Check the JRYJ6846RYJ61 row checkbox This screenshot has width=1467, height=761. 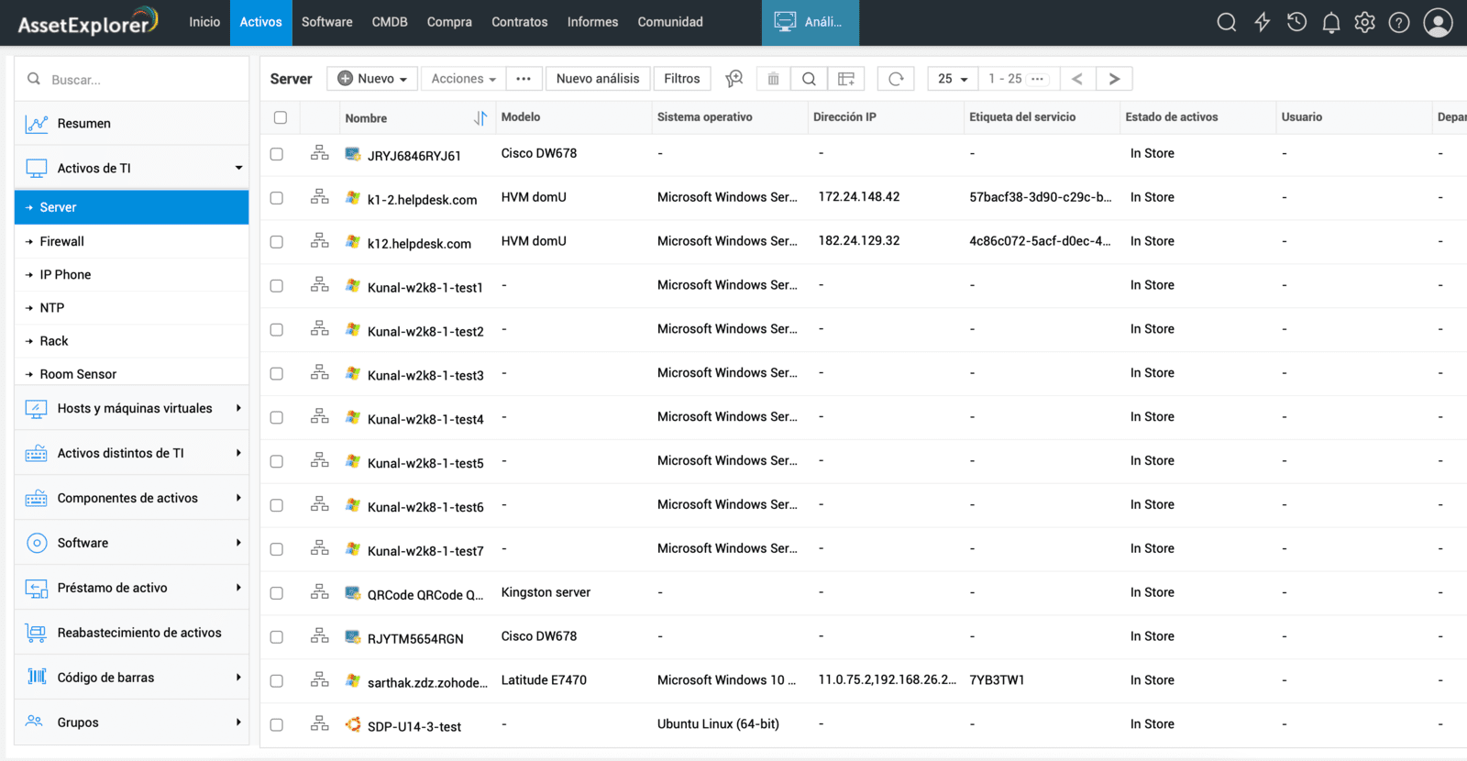[x=277, y=154]
